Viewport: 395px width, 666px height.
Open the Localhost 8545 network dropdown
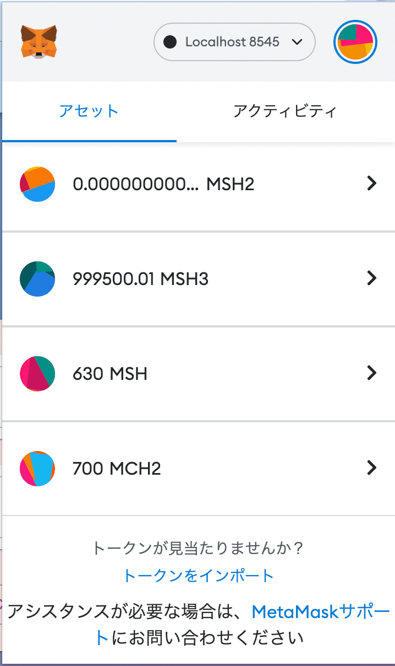tap(234, 42)
